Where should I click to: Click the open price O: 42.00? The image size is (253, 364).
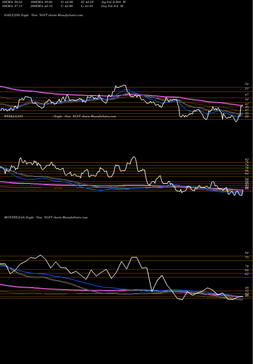67,2
